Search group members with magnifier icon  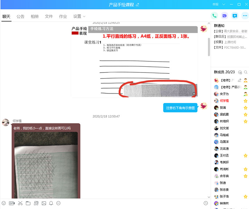246,72
